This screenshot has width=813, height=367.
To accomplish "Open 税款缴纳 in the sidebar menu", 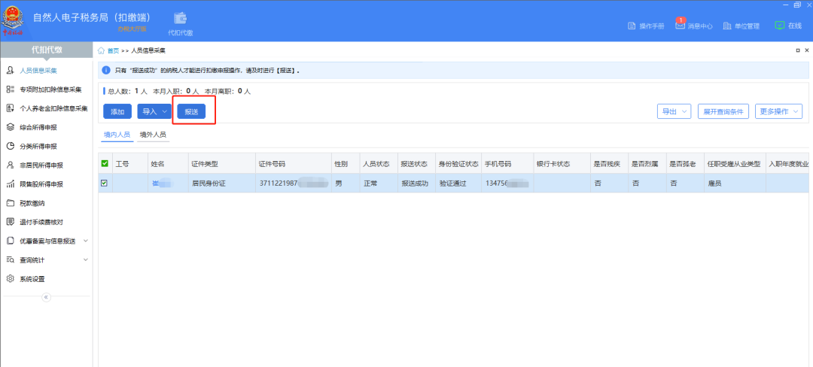I will (x=32, y=203).
